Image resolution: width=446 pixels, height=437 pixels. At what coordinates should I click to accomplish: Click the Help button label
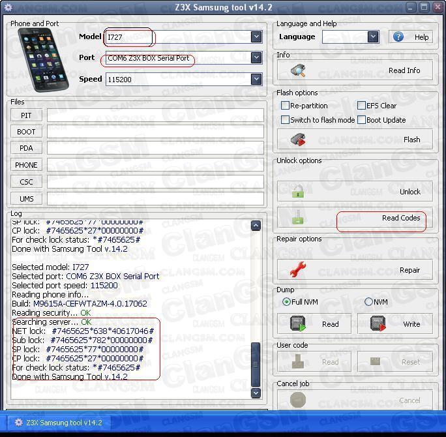point(421,37)
